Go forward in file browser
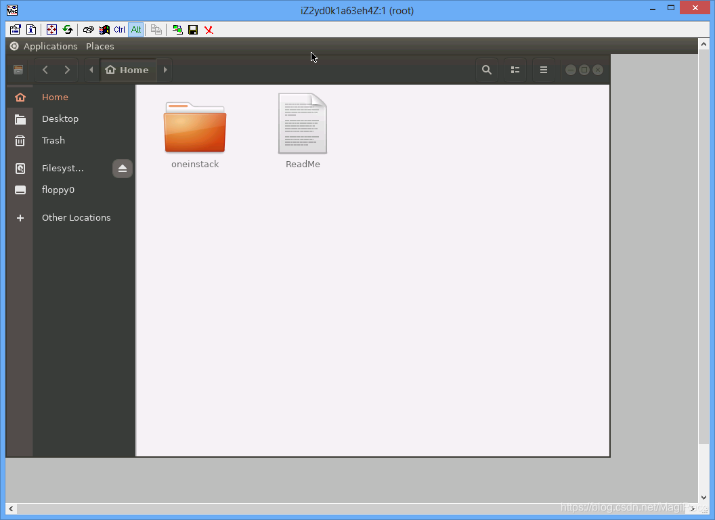The width and height of the screenshot is (715, 520). point(67,70)
